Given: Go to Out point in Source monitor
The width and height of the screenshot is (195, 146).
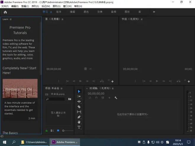Looking at the screenshot, I should (94, 81).
